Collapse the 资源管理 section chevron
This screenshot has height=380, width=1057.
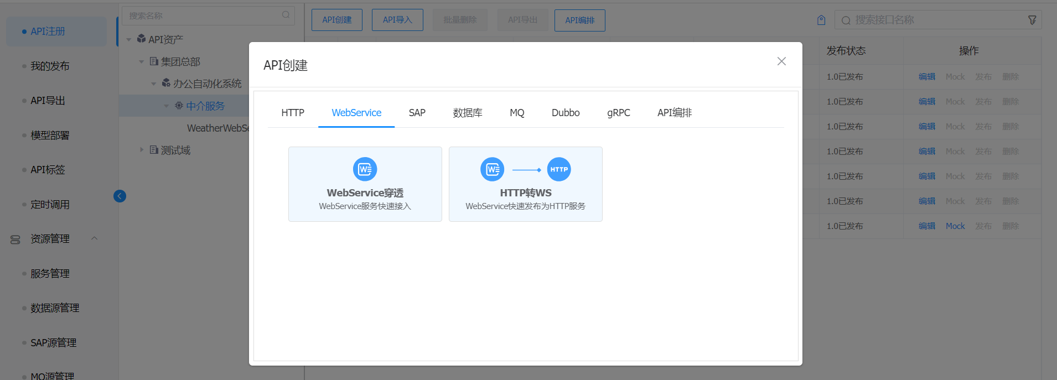point(94,238)
